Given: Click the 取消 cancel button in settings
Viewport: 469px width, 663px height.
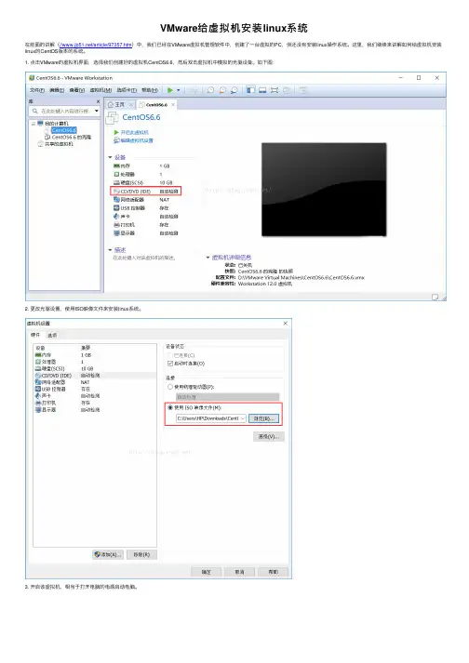Looking at the screenshot, I should [239, 572].
